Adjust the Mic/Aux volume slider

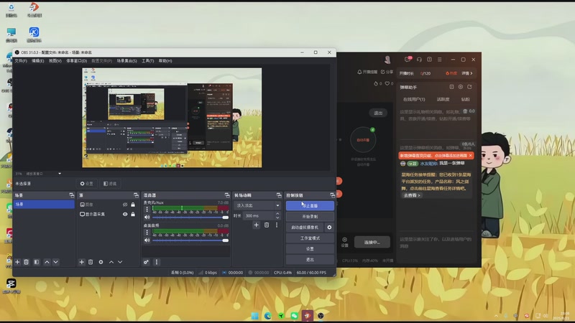190,217
